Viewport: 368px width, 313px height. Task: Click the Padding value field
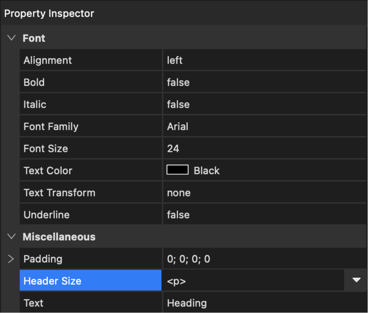tap(188, 259)
